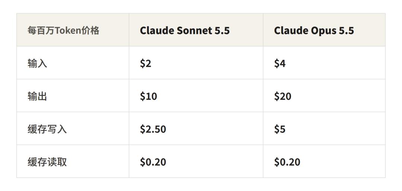Click the 5.5 after Claude Opus
Image resolution: width=402 pixels, height=191 pixels.
tap(347, 31)
